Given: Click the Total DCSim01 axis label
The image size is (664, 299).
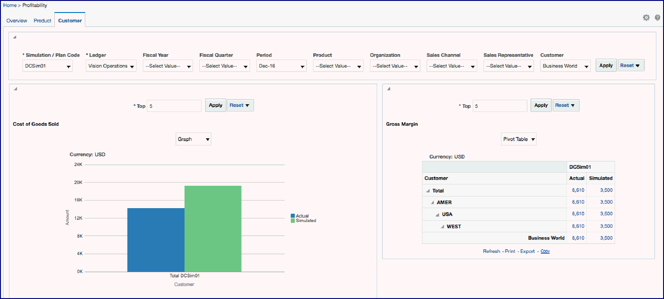Looking at the screenshot, I should (185, 276).
